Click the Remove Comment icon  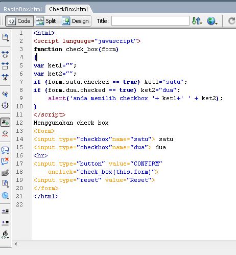[x=5, y=161]
